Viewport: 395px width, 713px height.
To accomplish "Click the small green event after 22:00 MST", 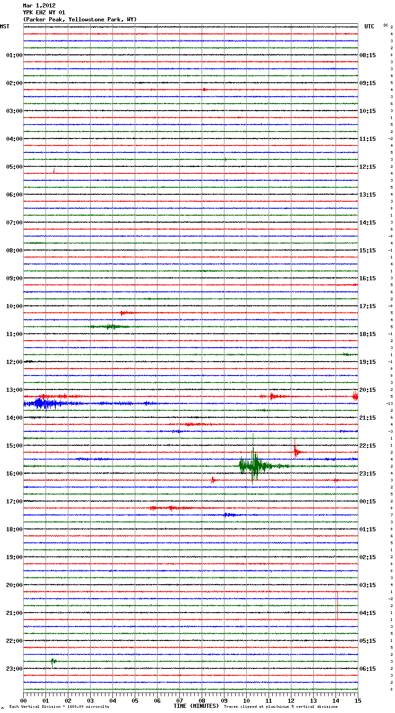I will (53, 662).
